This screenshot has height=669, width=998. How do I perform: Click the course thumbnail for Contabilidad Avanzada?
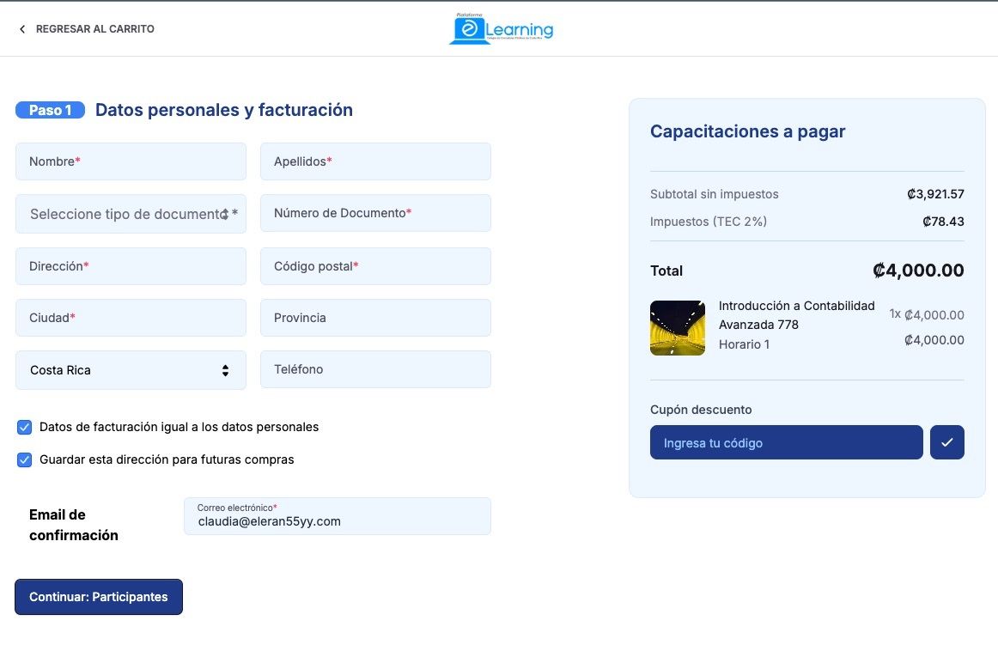click(677, 327)
